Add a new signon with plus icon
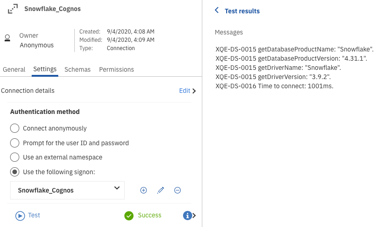 144,190
